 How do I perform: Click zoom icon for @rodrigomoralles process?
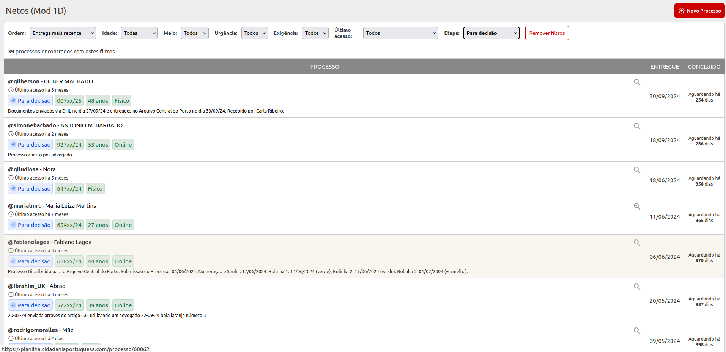637,331
